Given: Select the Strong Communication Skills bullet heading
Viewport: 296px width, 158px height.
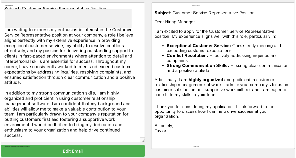Looking at the screenshot, I should pos(198,66).
